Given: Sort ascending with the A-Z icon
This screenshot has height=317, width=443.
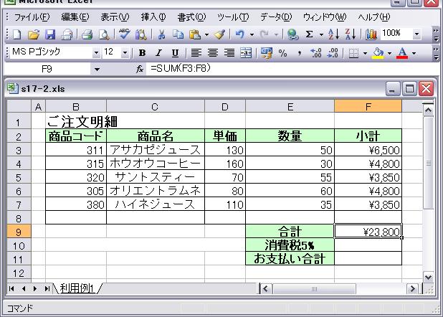Looking at the screenshot, I should 333,34.
